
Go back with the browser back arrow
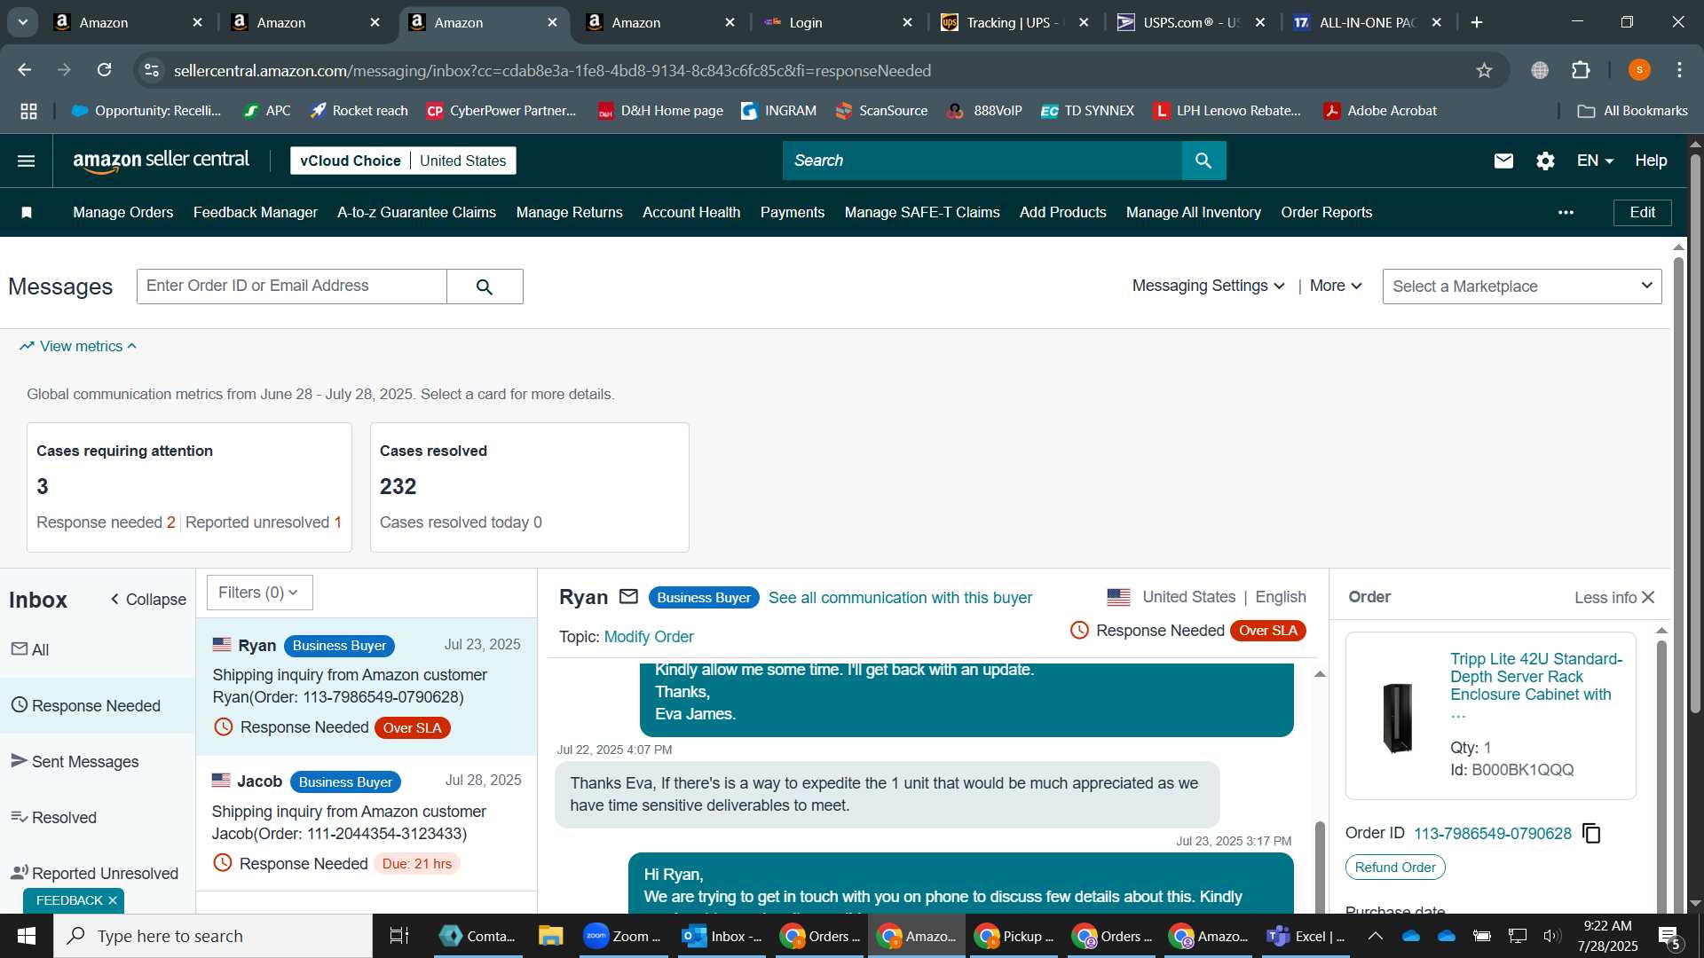(25, 70)
